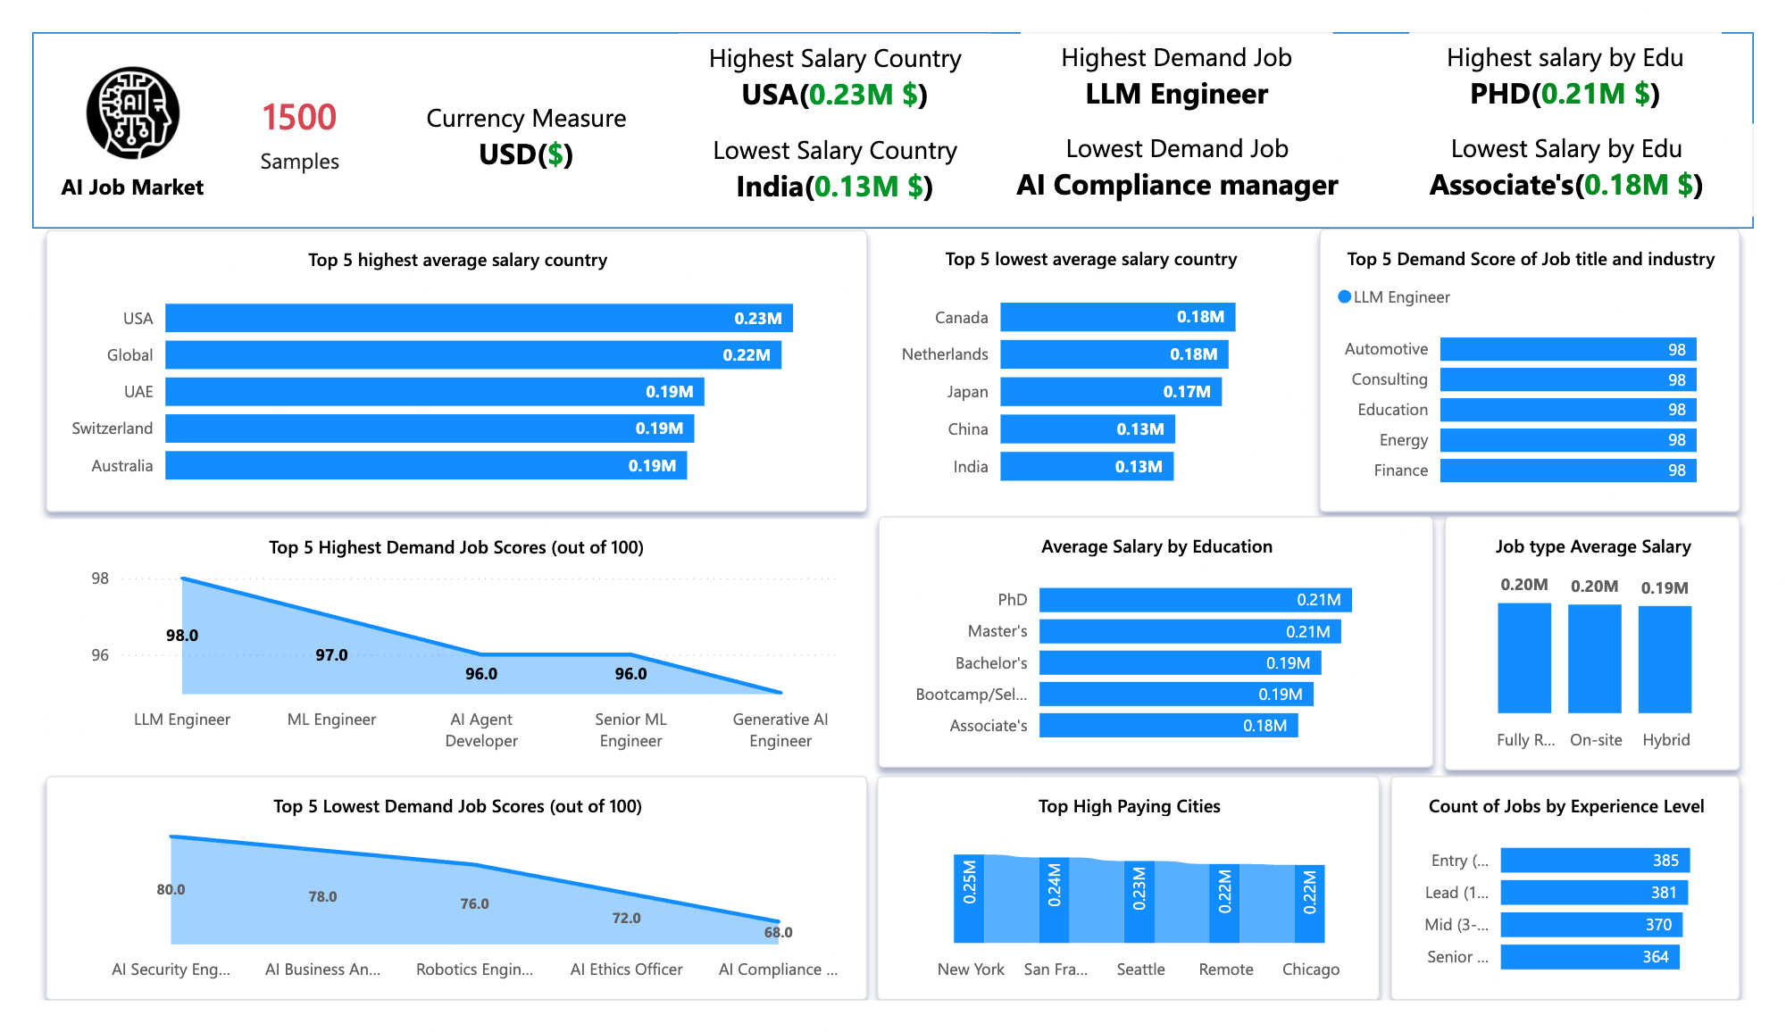This screenshot has width=1786, height=1032.
Task: Select the Hybrid job type column
Action: (x=1665, y=659)
